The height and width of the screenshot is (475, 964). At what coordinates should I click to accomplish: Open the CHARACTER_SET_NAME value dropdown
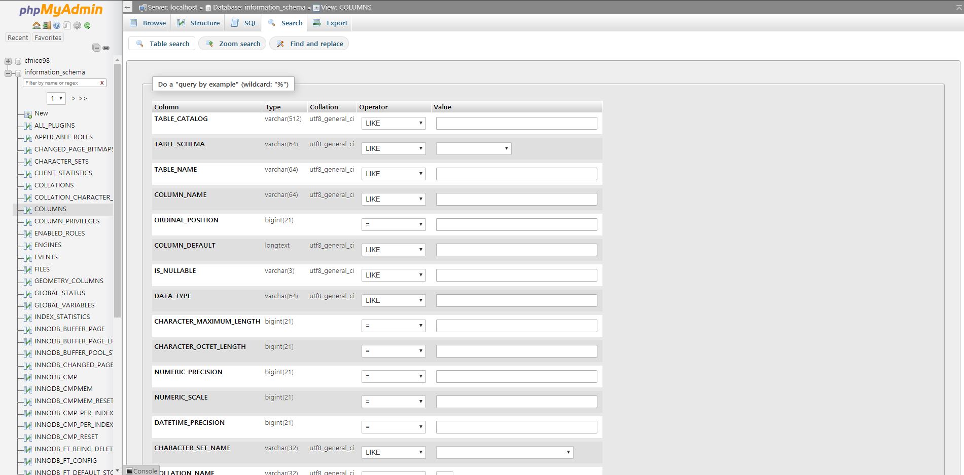pos(504,452)
